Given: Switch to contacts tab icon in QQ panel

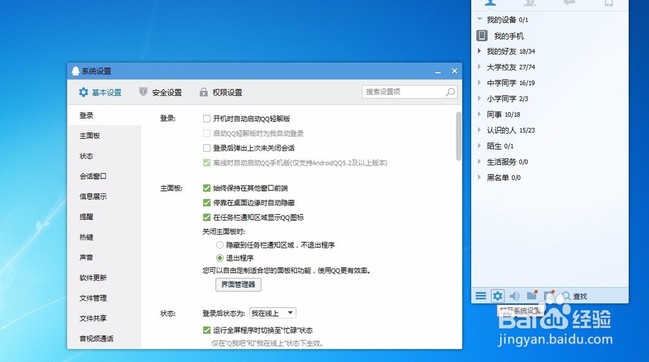Looking at the screenshot, I should click(x=490, y=3).
